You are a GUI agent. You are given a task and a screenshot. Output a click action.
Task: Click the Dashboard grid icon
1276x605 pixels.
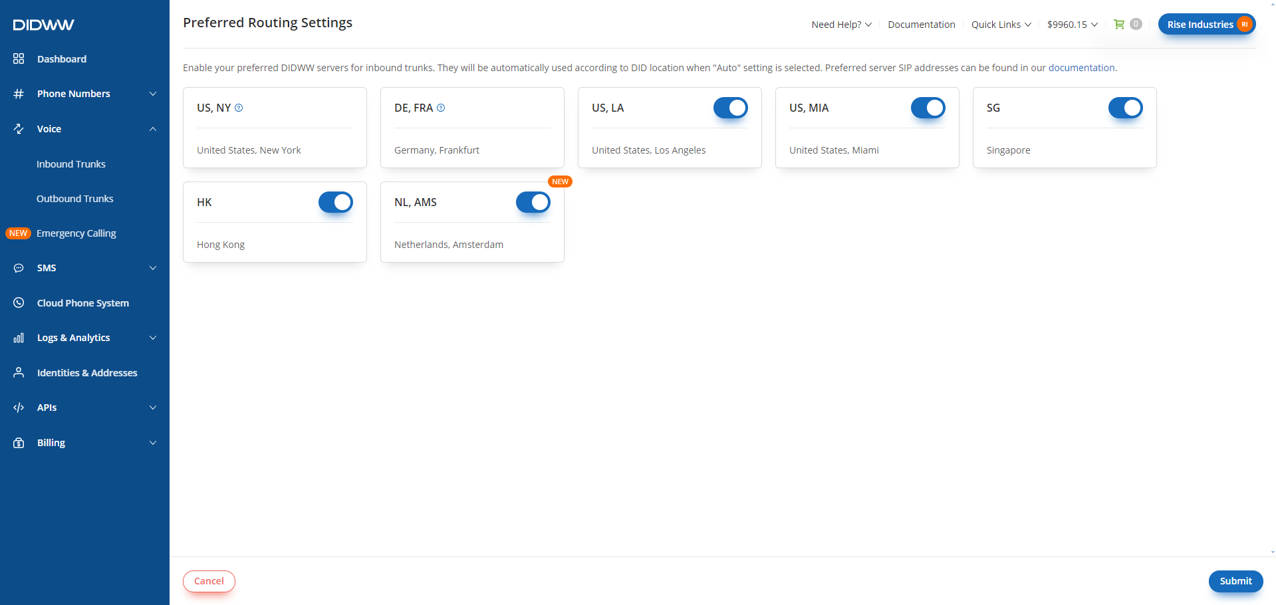(19, 59)
